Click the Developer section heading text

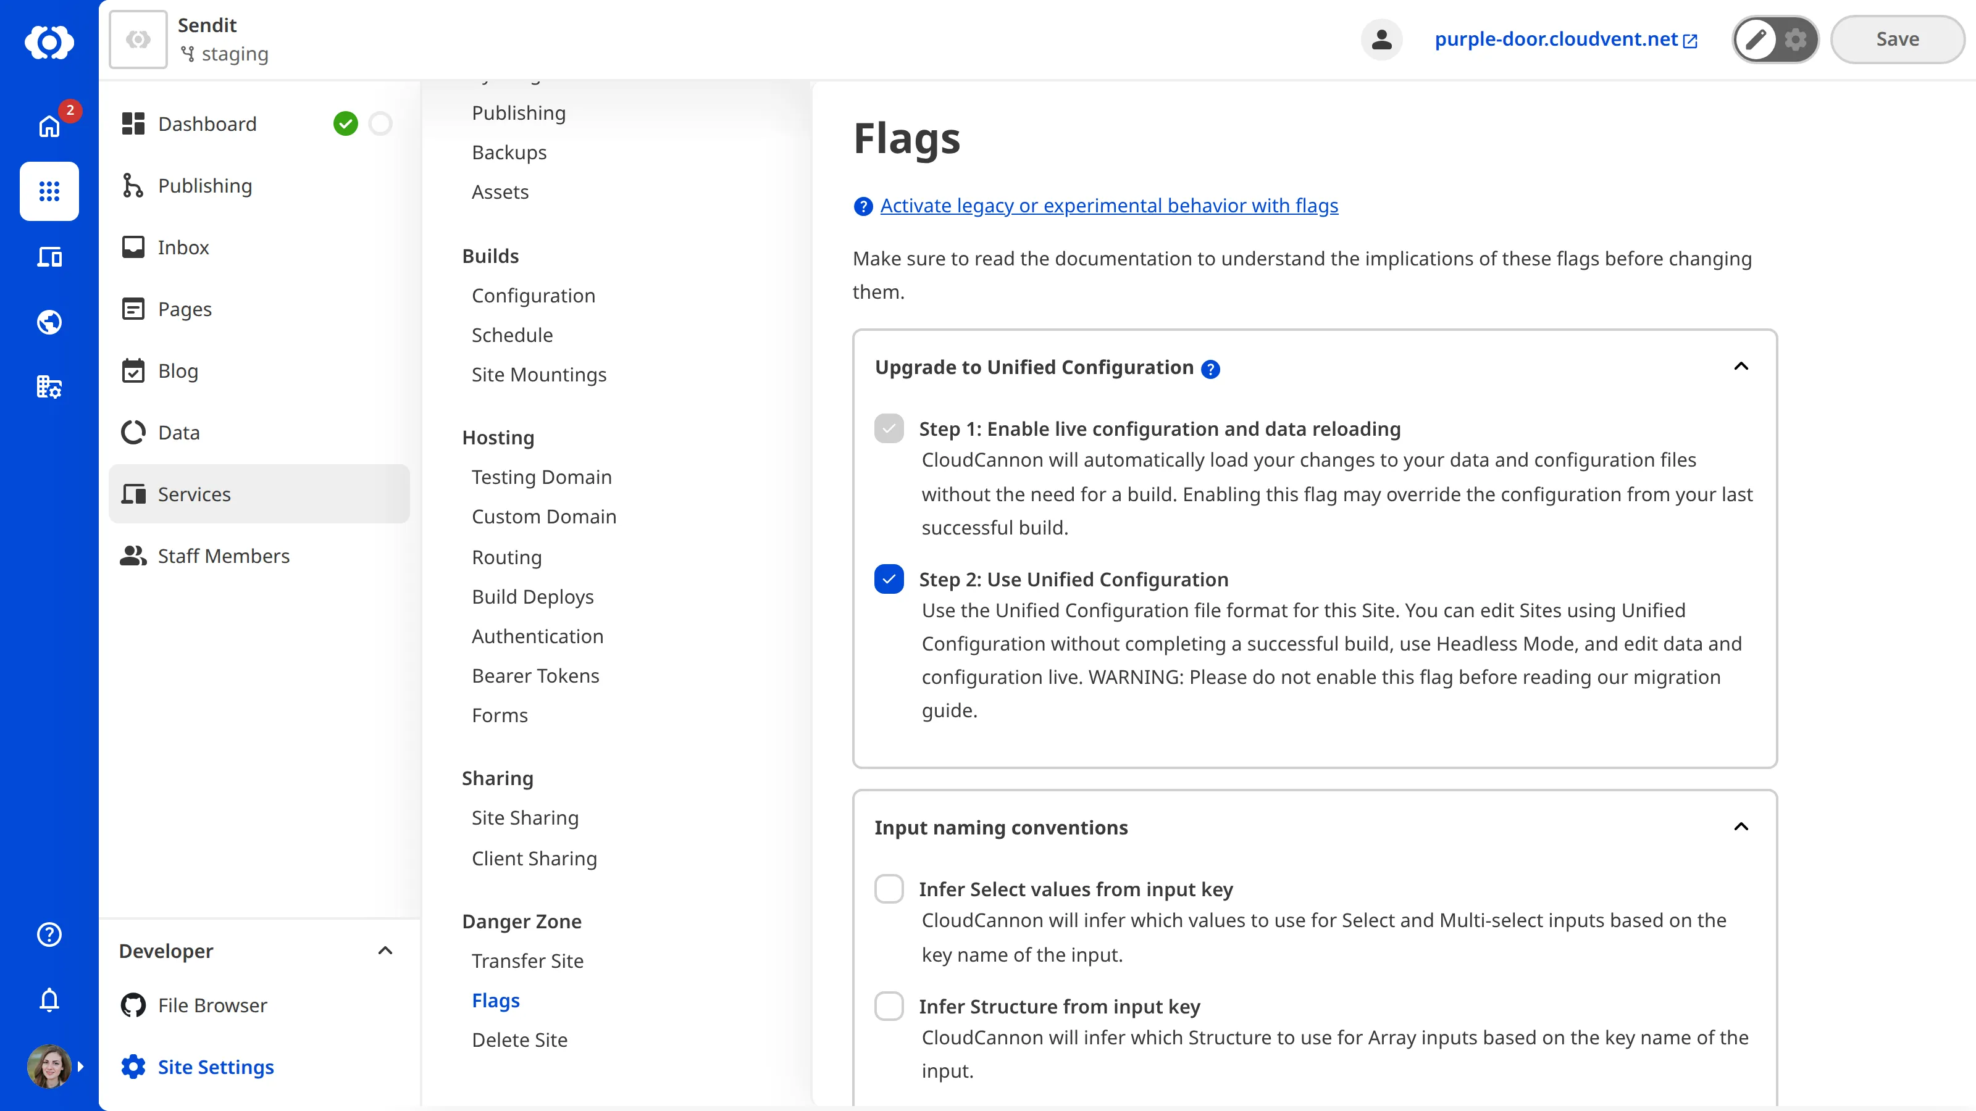pos(165,951)
